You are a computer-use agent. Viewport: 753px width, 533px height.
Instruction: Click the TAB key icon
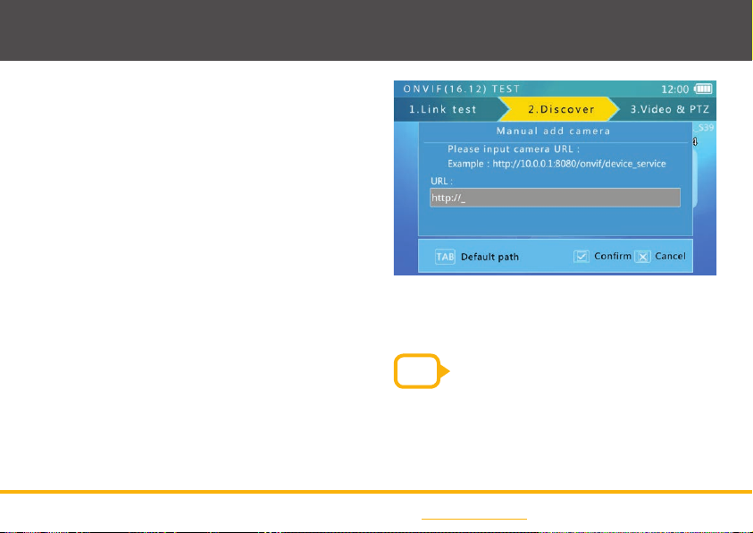(445, 257)
